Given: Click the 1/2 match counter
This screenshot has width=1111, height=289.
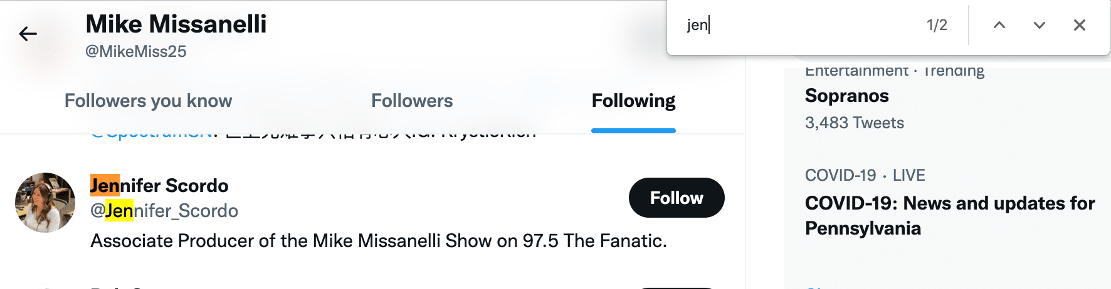Looking at the screenshot, I should pos(937,25).
